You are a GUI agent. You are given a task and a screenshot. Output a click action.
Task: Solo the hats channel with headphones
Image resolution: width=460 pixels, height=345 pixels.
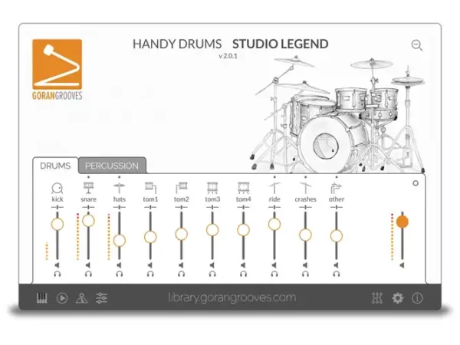pos(120,274)
